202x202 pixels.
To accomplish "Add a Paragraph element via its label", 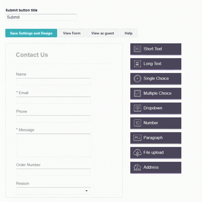I will click(x=153, y=138).
